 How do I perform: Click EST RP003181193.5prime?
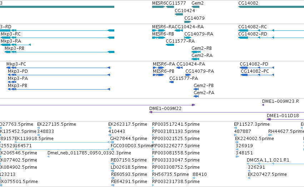click(176, 131)
